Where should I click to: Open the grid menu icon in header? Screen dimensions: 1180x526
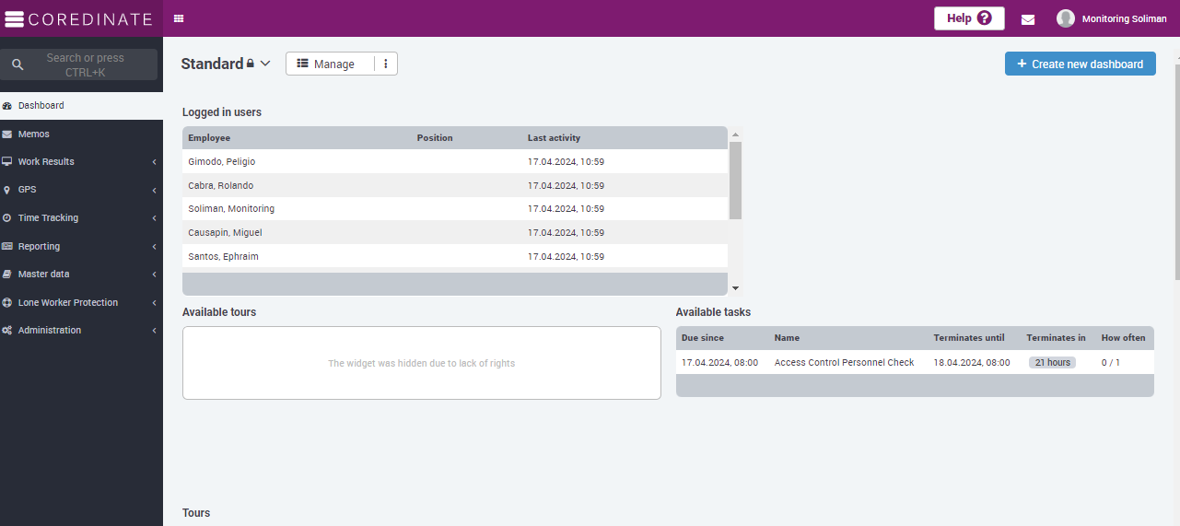point(179,18)
